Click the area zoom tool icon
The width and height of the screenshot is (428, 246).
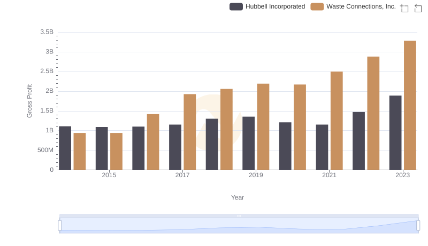tap(404, 8)
